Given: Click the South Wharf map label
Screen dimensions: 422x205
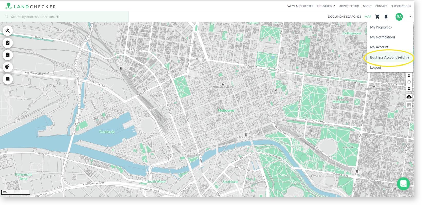Looking at the screenshot, I should [x=156, y=181].
